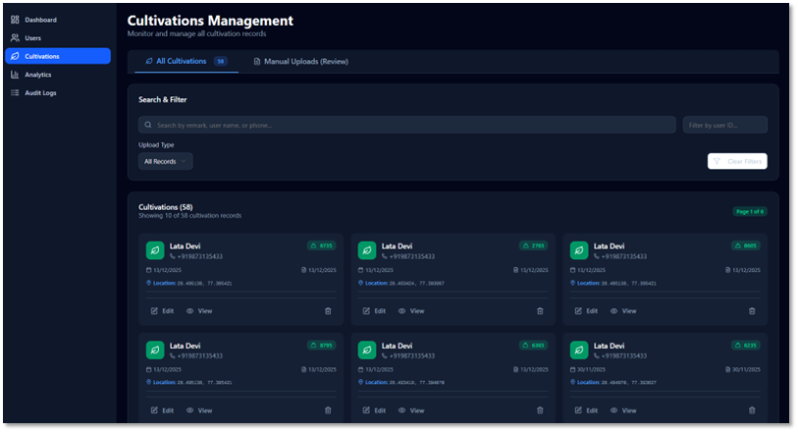Click trash icon on record 2785 card

[540, 311]
